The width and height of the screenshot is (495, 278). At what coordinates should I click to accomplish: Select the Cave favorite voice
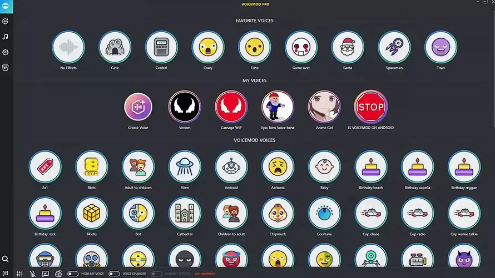[115, 47]
